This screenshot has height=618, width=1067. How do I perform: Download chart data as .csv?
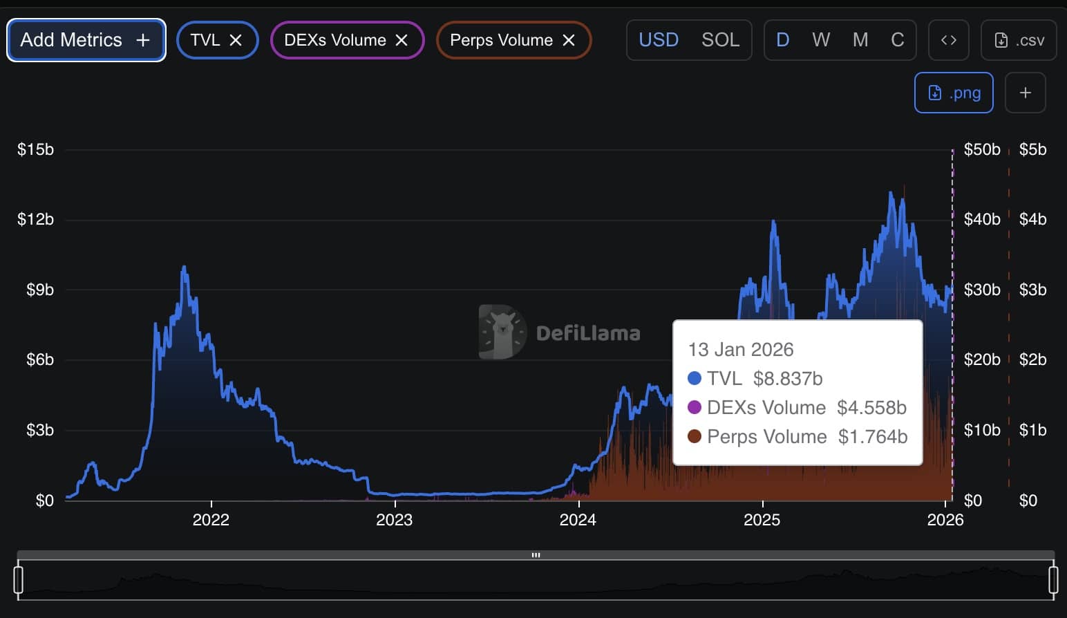click(1019, 40)
